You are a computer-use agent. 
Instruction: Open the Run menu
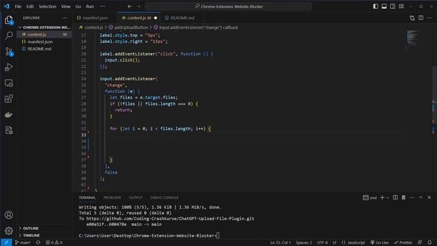point(89,6)
